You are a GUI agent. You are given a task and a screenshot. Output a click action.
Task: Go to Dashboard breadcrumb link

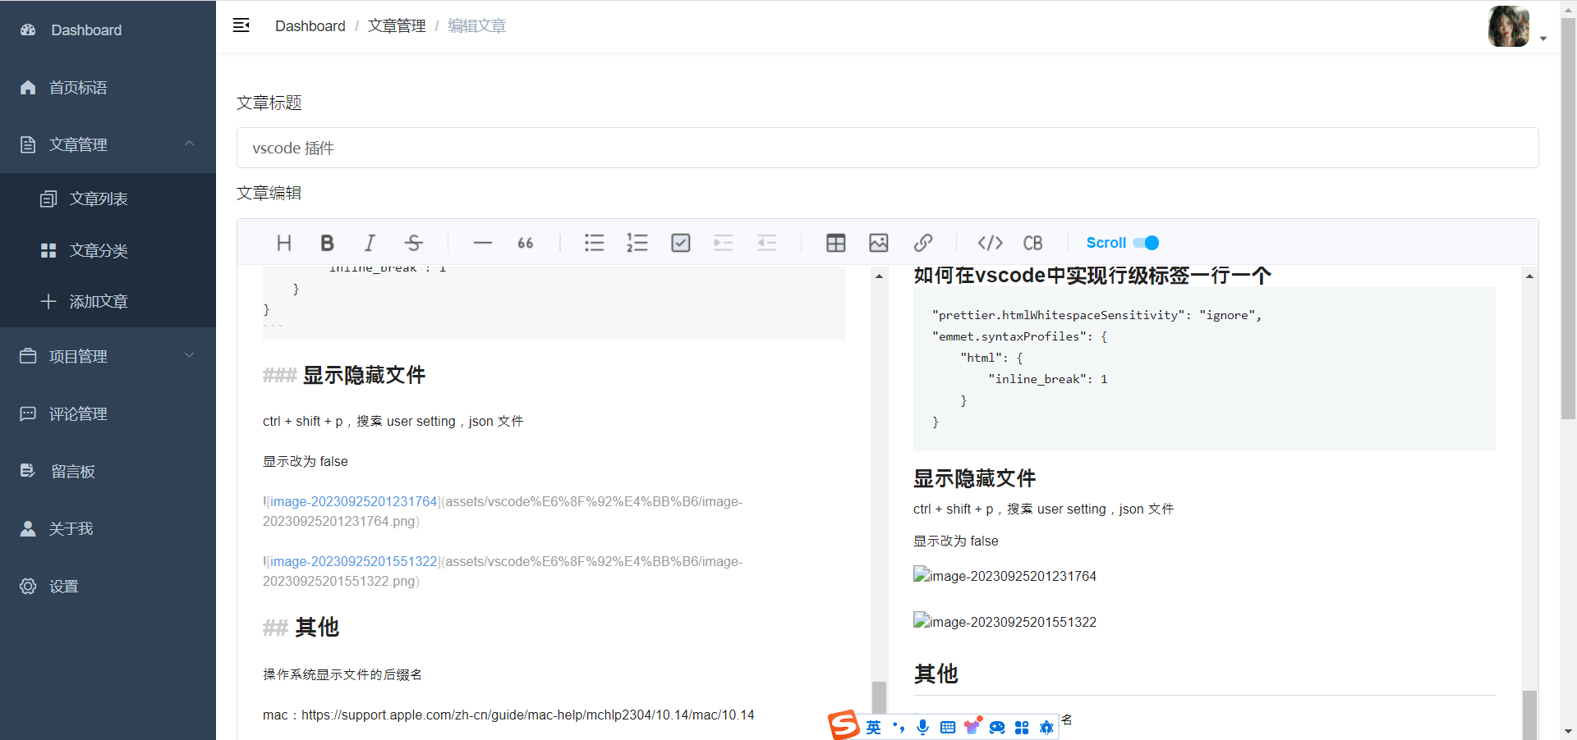click(x=310, y=26)
